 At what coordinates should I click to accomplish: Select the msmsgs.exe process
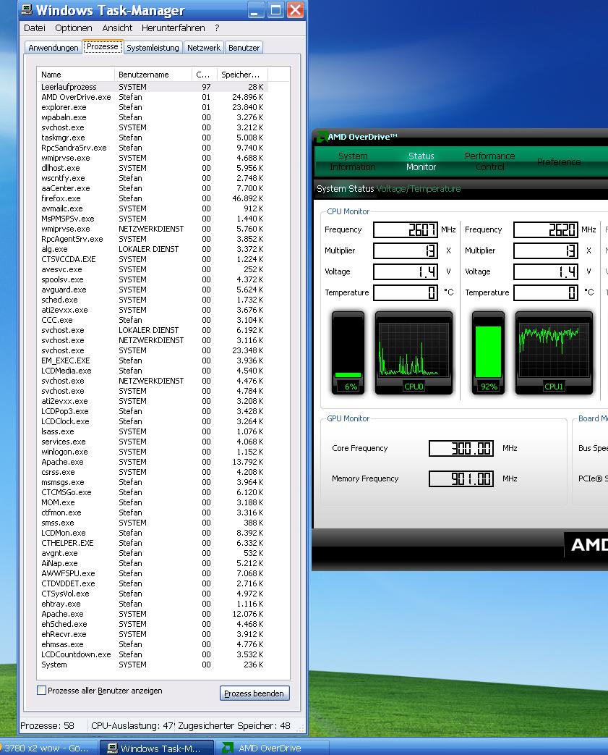tap(153, 482)
